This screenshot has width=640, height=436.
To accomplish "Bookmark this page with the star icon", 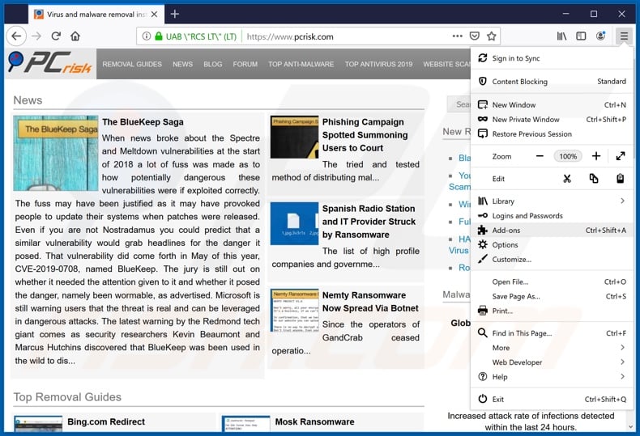I will tap(492, 36).
